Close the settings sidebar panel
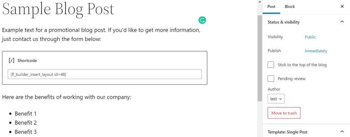350x137 pixels. pos(342,6)
